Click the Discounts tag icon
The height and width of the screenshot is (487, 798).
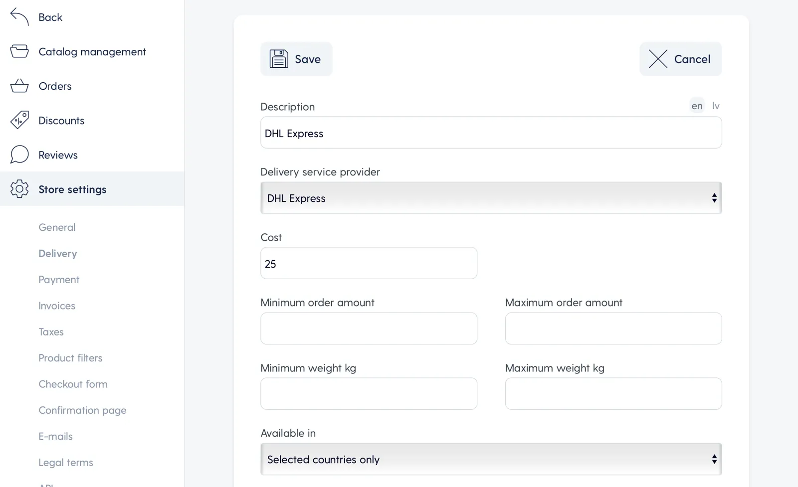click(x=19, y=120)
